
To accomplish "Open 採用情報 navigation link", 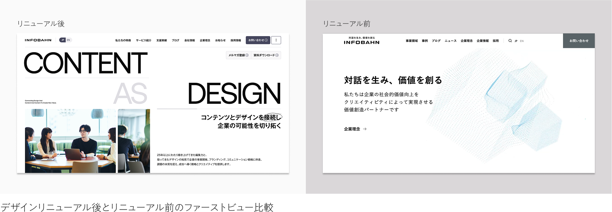I will coord(236,41).
